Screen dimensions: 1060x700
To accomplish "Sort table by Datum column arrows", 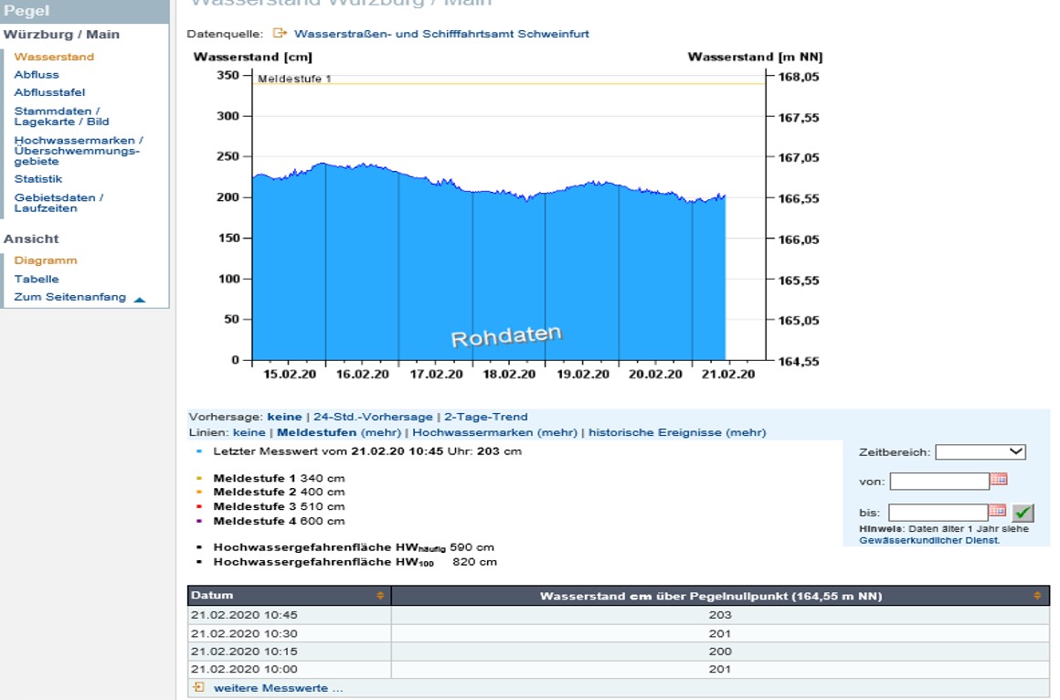I will pos(380,596).
